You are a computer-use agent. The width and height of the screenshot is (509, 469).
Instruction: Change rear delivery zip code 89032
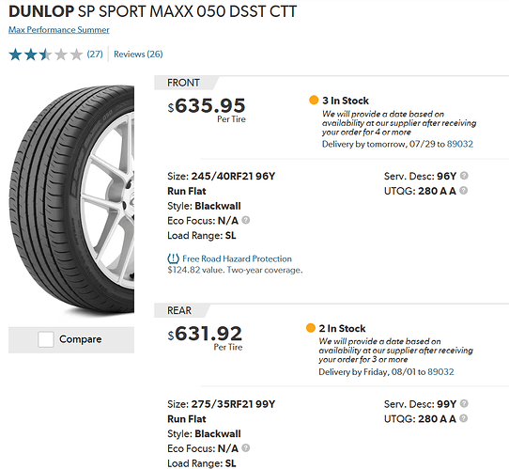tap(440, 371)
